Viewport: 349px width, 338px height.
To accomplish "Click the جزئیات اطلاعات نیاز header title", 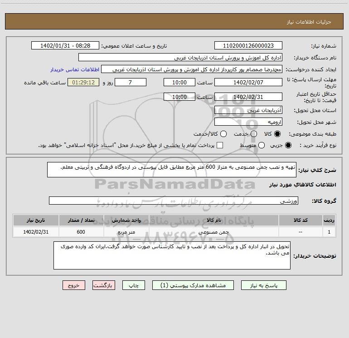I will 309,22.
